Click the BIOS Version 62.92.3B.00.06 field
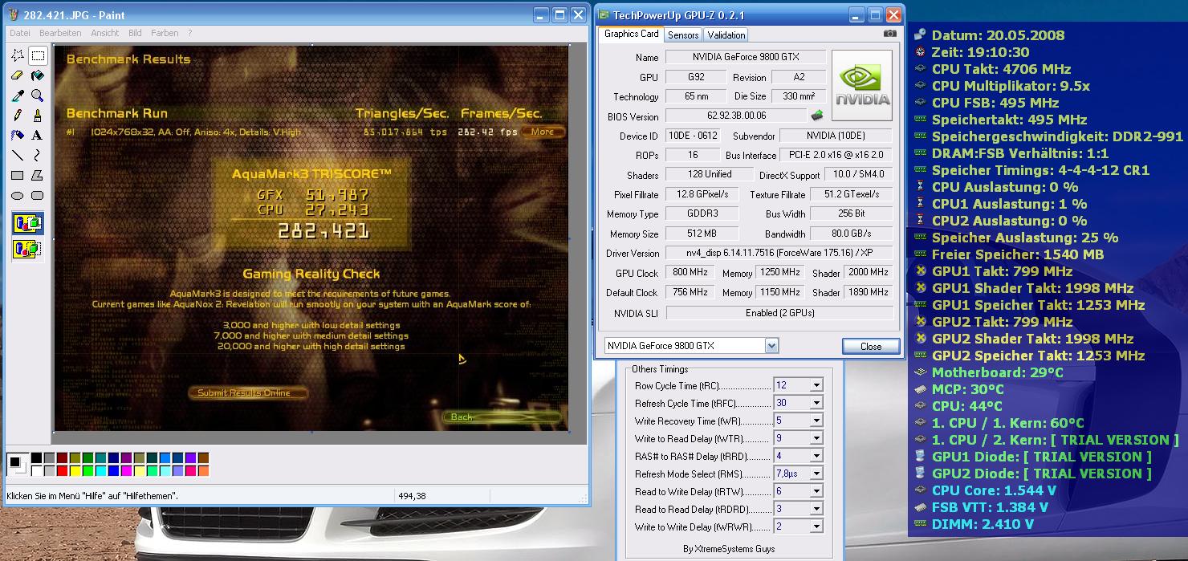The image size is (1188, 561). tap(734, 116)
